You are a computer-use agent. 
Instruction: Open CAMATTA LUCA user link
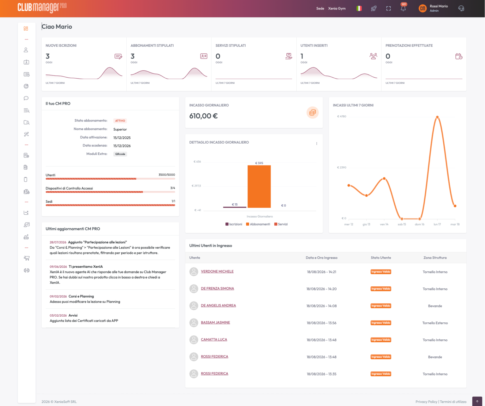point(214,340)
